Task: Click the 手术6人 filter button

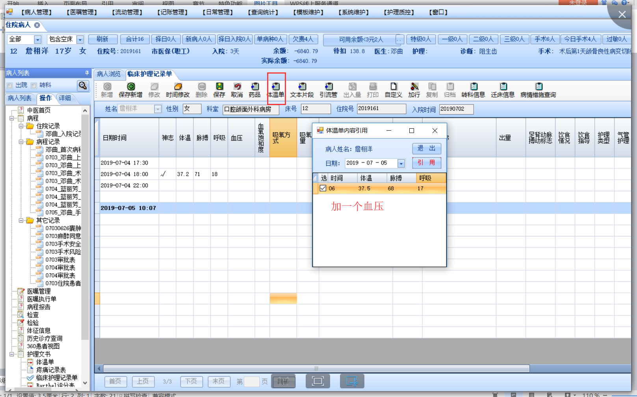Action: click(545, 39)
